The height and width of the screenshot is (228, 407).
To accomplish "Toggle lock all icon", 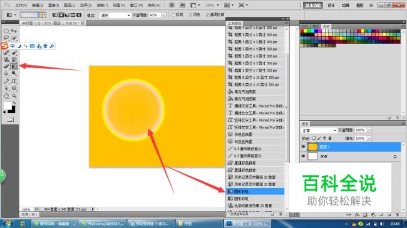I will [x=330, y=138].
